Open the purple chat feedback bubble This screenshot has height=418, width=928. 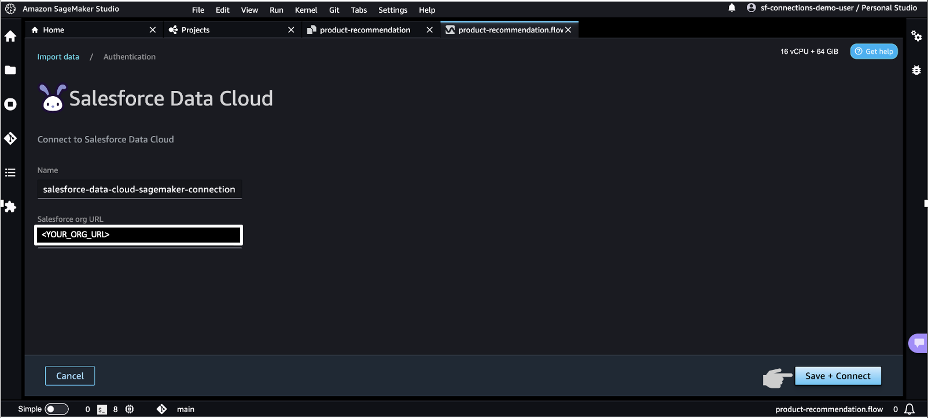point(918,343)
